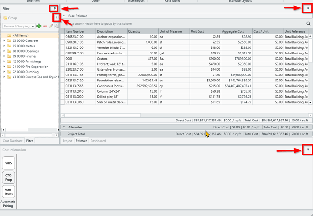Viewport: 313px width, 216px height.
Task: Expand the 09 00 00 Finishes node
Action: [x=4, y=56]
